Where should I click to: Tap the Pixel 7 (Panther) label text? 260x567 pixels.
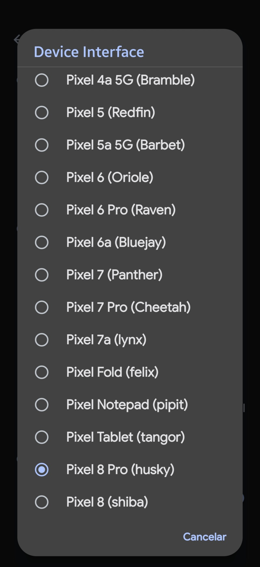click(114, 275)
